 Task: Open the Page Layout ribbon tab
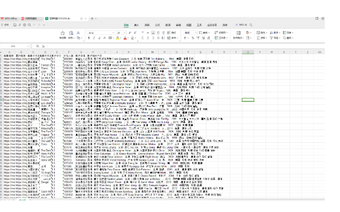click(147, 25)
